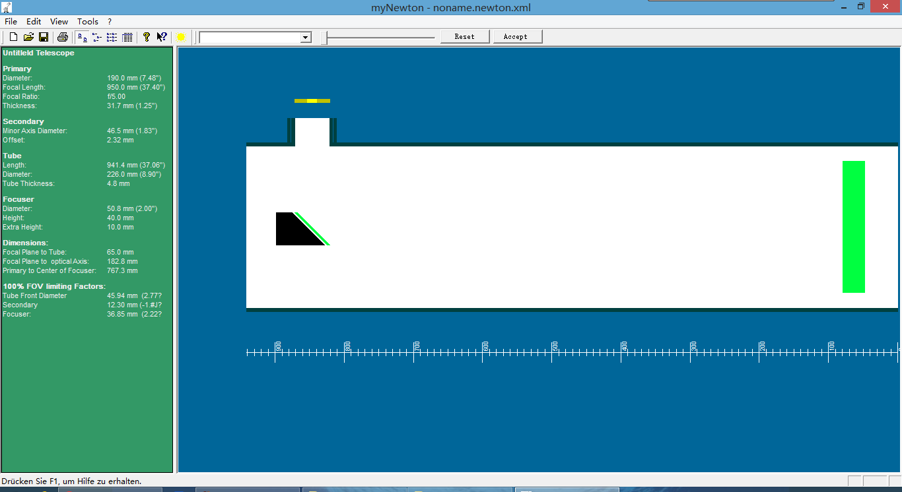Open the Tools menu
902x492 pixels.
[88, 22]
